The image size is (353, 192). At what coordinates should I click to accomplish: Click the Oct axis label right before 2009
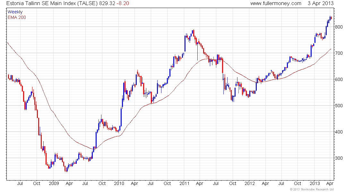click(37, 183)
